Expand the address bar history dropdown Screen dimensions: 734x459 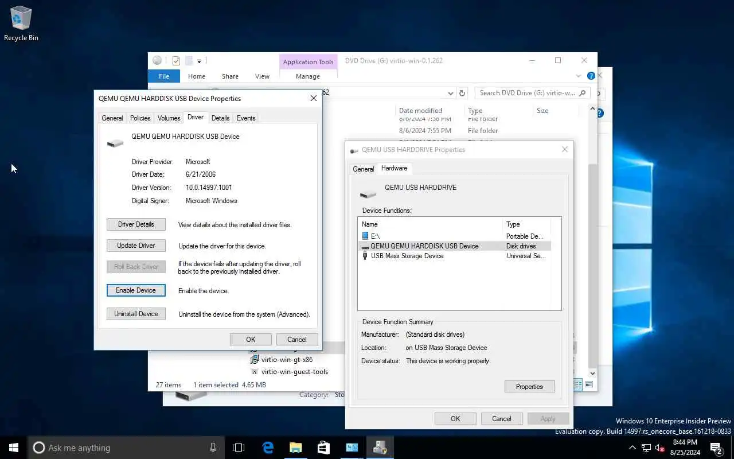(450, 93)
